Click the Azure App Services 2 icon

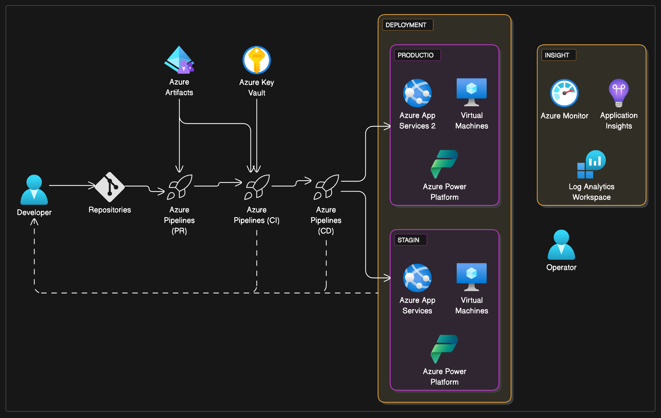point(417,93)
